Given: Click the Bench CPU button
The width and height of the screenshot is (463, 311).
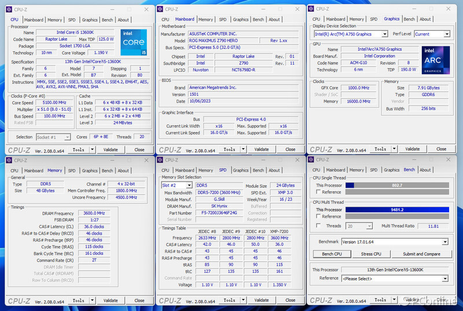Looking at the screenshot, I should coord(332,254).
